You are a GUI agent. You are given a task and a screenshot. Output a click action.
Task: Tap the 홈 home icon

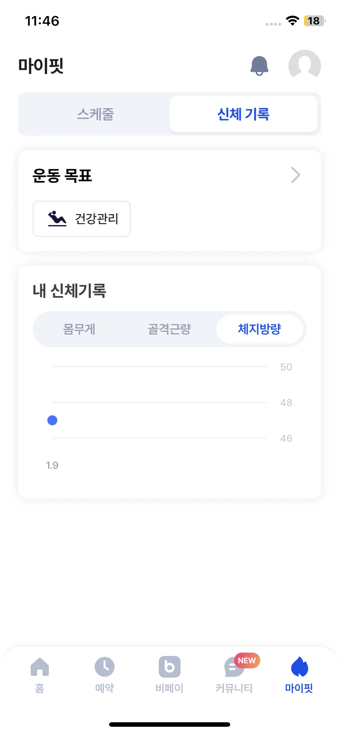coord(40,667)
